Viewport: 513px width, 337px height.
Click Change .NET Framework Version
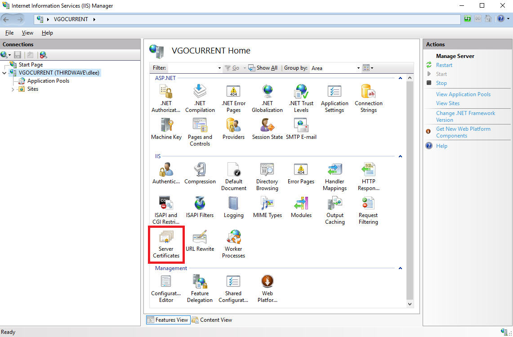click(465, 116)
